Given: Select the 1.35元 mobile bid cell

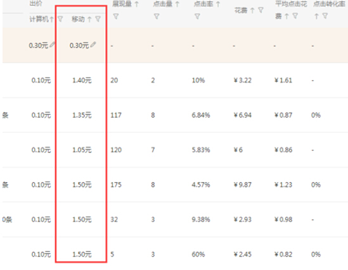Looking at the screenshot, I should 82,115.
